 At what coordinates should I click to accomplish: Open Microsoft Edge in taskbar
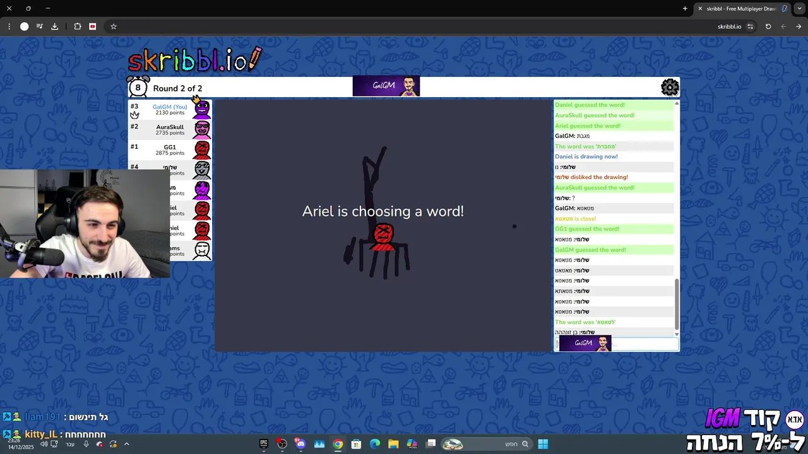[x=375, y=444]
